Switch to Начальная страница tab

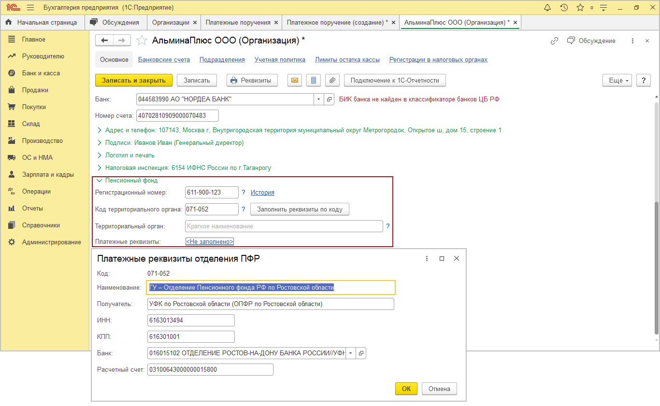click(43, 23)
